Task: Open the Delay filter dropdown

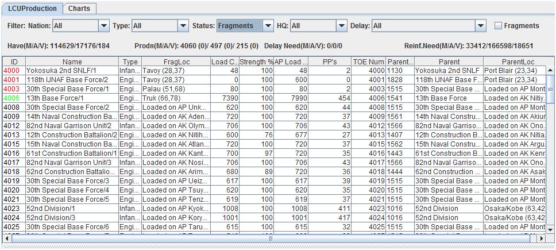Action: click(x=428, y=25)
